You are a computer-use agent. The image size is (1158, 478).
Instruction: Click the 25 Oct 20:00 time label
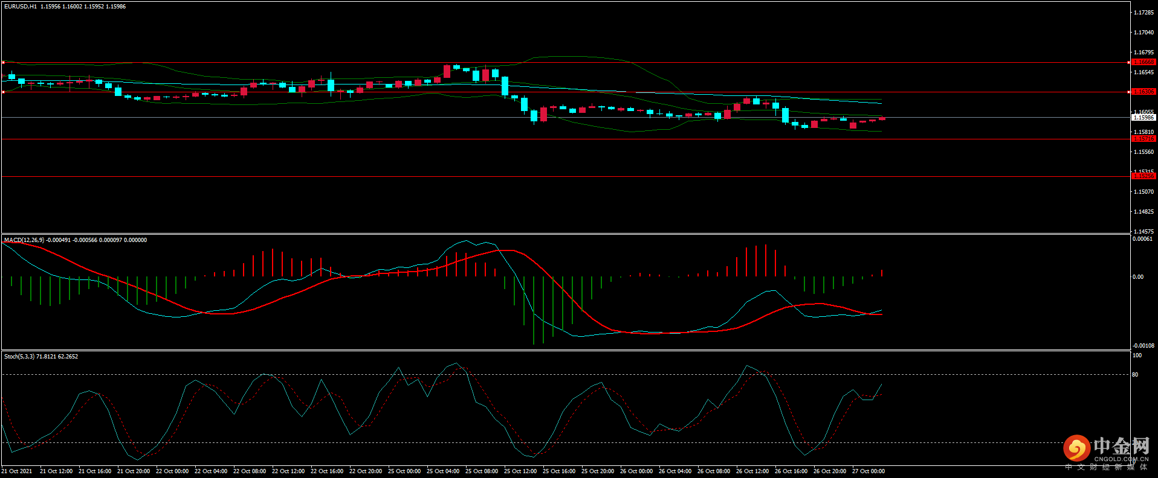[598, 471]
